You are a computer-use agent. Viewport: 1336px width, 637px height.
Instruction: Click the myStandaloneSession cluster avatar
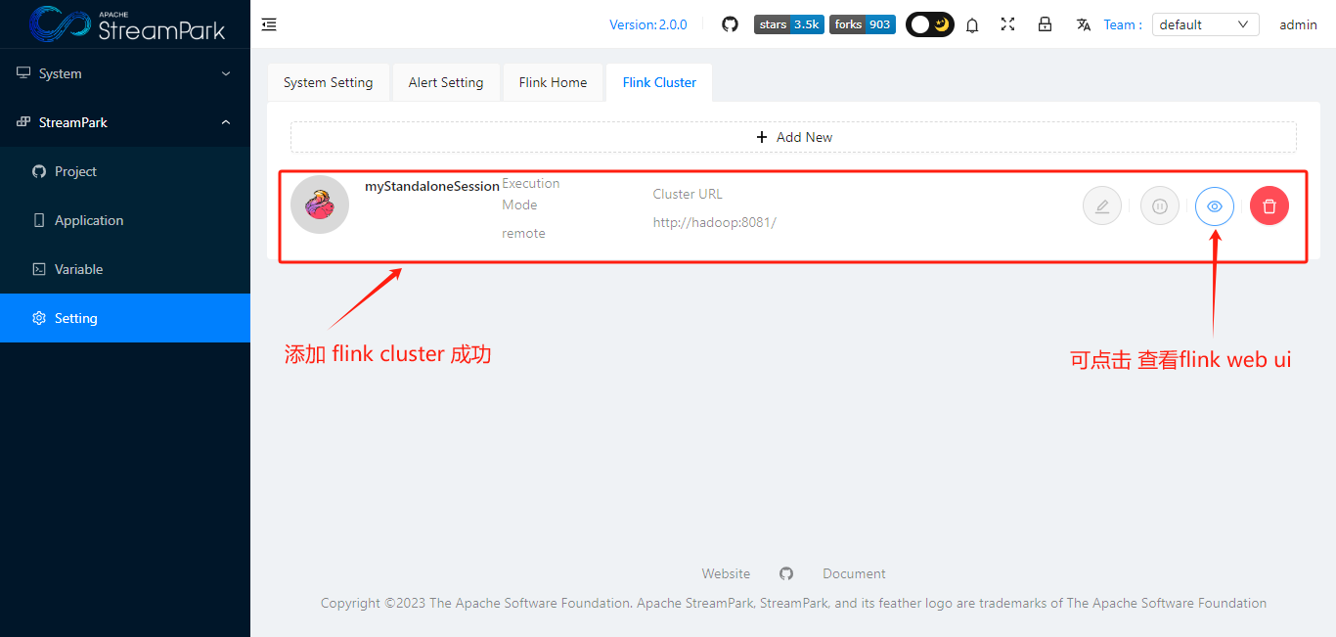coord(320,205)
